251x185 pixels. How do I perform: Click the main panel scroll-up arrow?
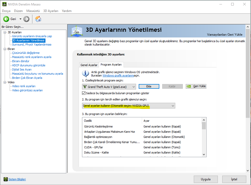(x=248, y=27)
